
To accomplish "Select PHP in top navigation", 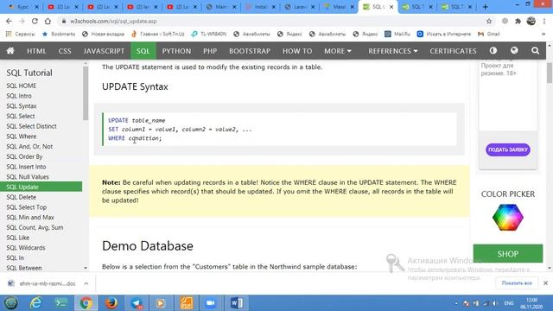I will click(x=210, y=51).
